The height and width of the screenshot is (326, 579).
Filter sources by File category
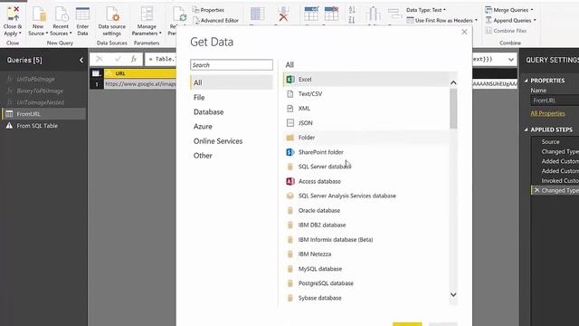pos(199,97)
